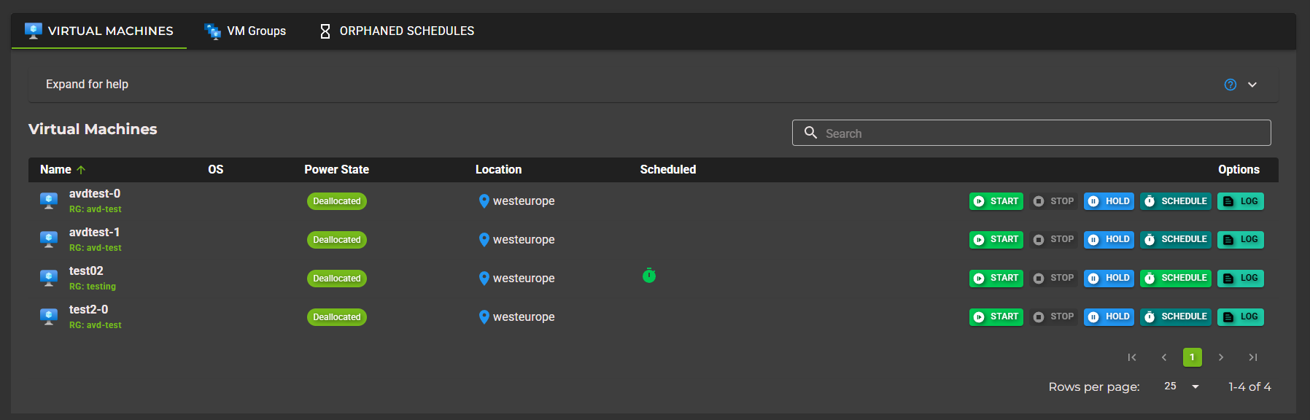Click the RG: testing resource group label
This screenshot has height=420, width=1310.
pyautogui.click(x=93, y=287)
